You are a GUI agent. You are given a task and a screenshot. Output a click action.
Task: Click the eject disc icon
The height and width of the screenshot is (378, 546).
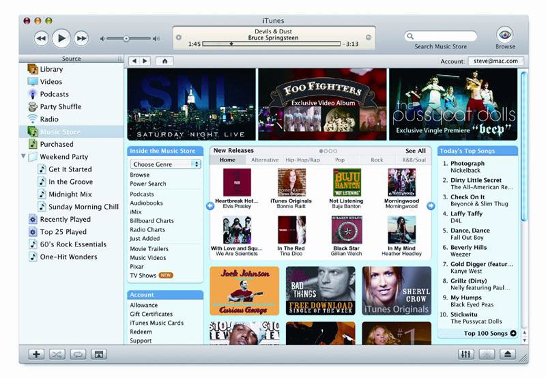(x=509, y=354)
